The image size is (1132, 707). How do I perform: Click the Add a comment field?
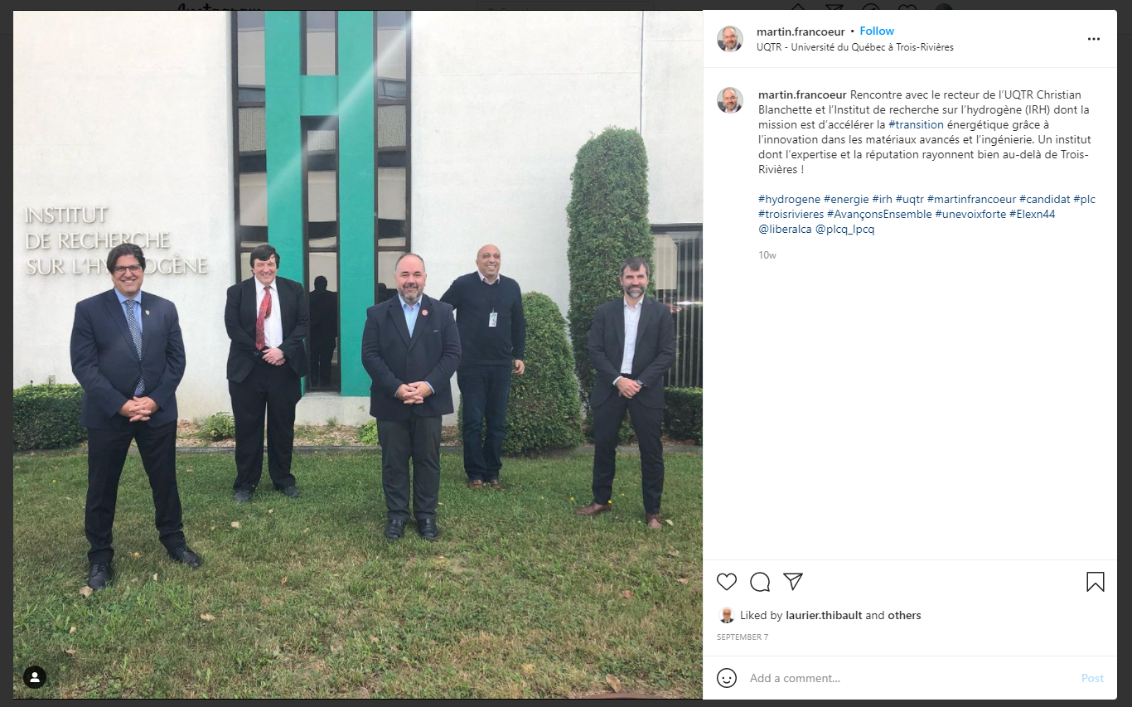[x=910, y=678]
